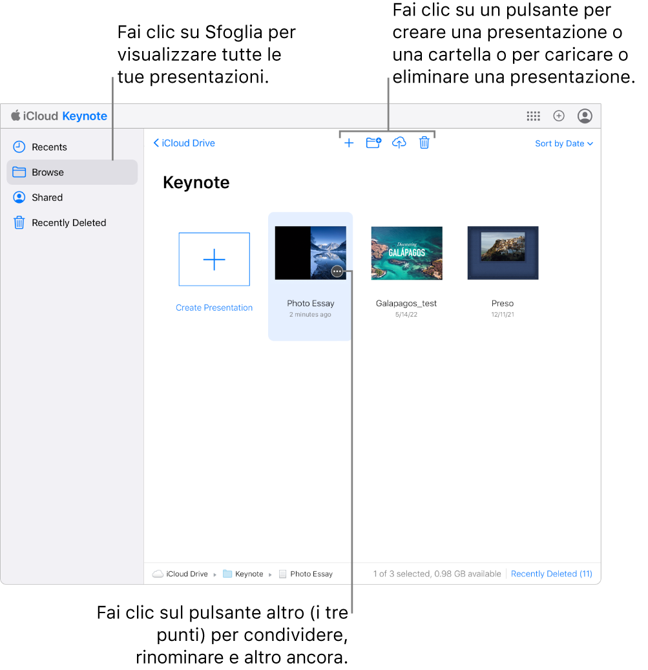Click the '12/11/21' date text
648x670 pixels.
[x=503, y=315]
